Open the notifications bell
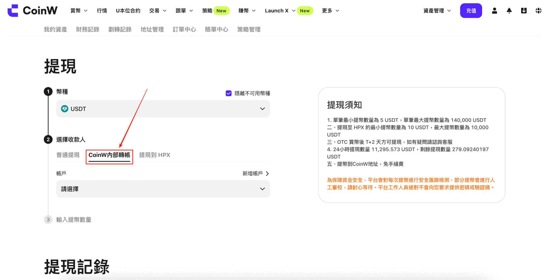Image resolution: width=551 pixels, height=280 pixels. point(509,11)
